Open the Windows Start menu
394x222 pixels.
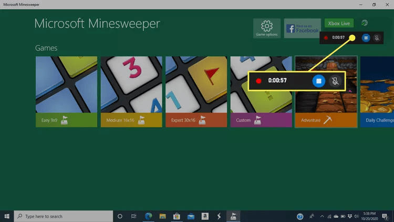pos(7,216)
